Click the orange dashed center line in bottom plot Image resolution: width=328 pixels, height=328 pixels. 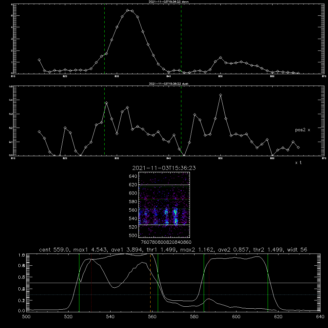[151, 283]
